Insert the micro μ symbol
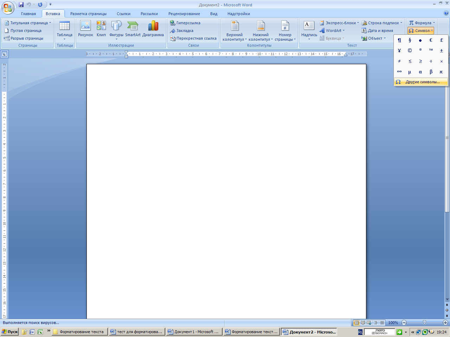 pyautogui.click(x=410, y=72)
